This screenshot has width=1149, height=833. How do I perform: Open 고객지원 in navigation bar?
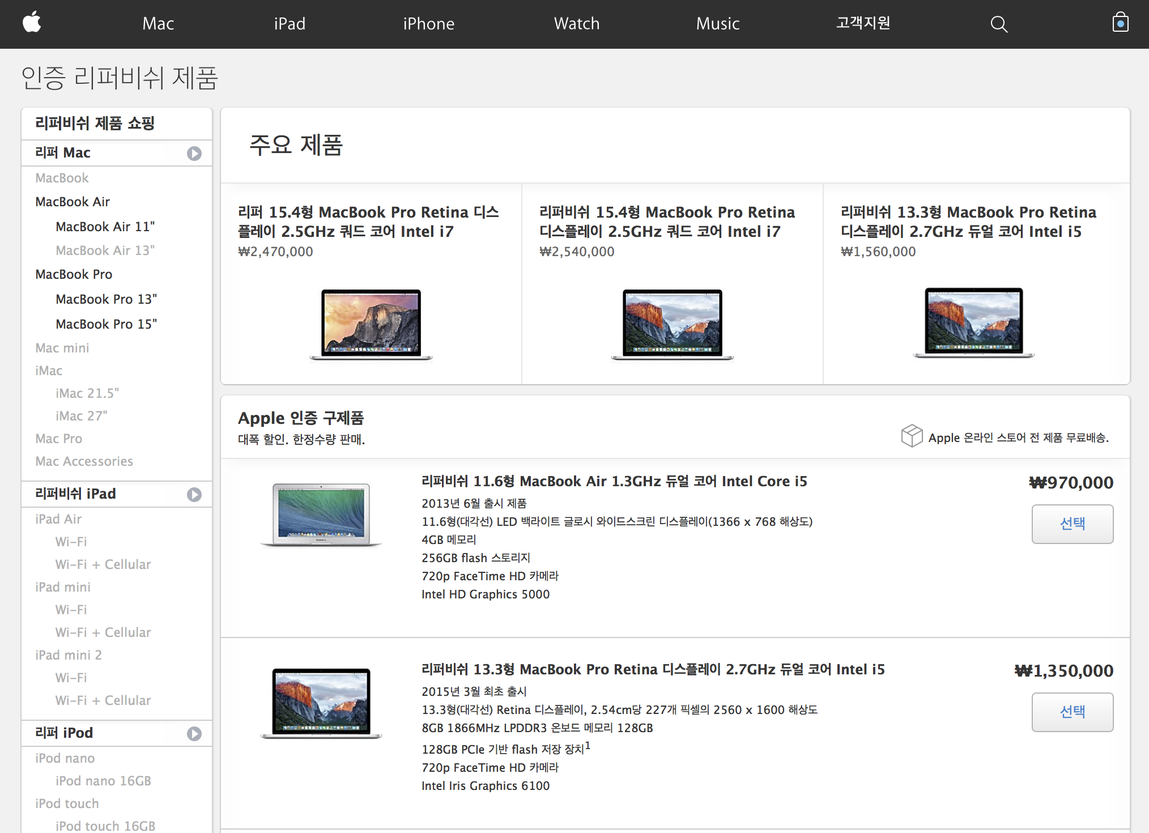tap(863, 23)
